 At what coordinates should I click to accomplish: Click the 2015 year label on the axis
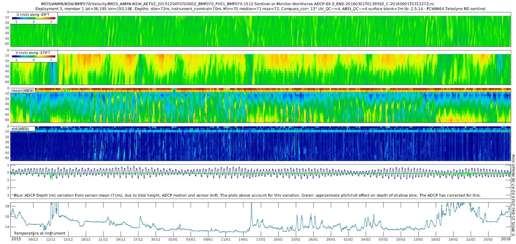[16, 239]
